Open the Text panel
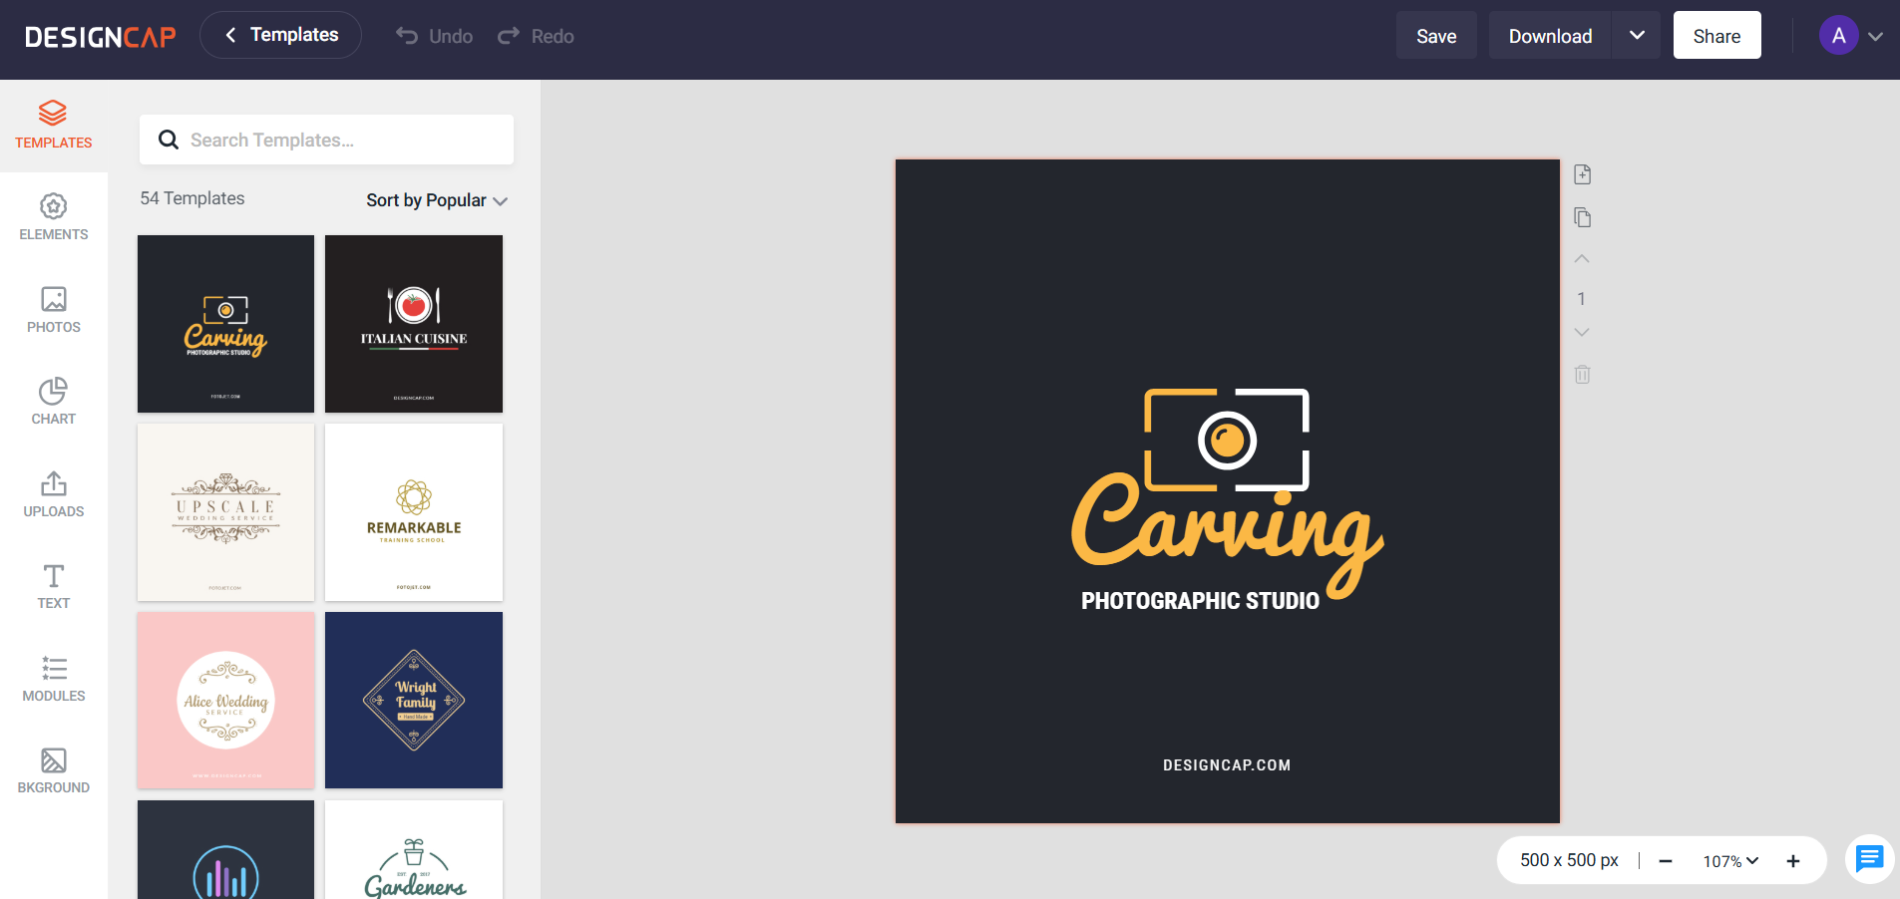This screenshot has width=1900, height=899. click(x=53, y=586)
